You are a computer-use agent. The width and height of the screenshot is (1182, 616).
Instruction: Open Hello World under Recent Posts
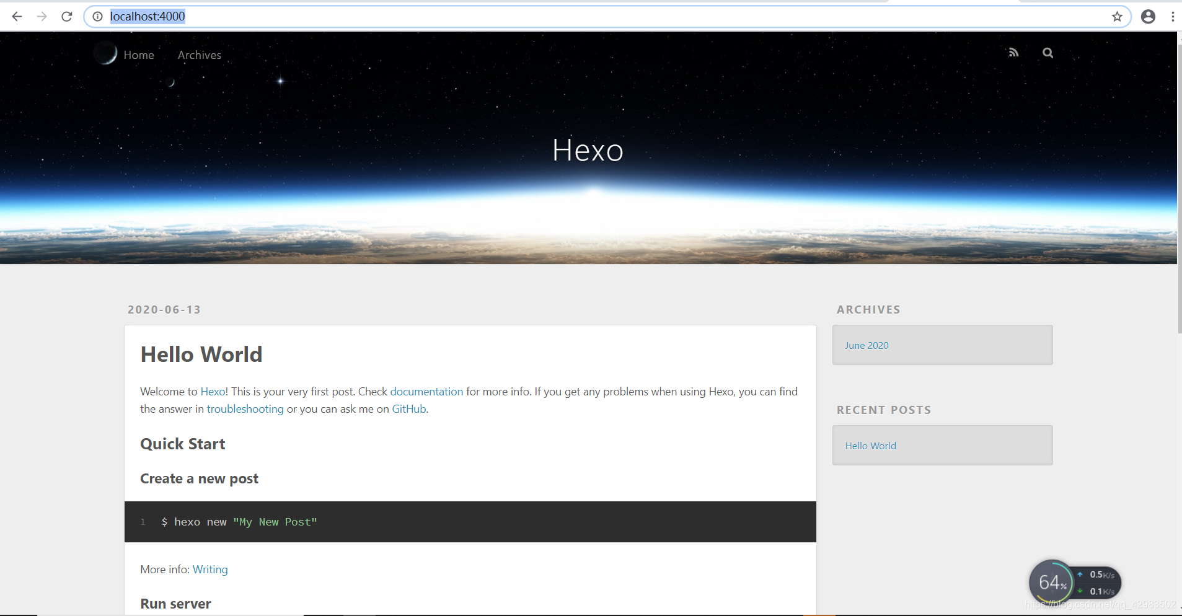870,446
